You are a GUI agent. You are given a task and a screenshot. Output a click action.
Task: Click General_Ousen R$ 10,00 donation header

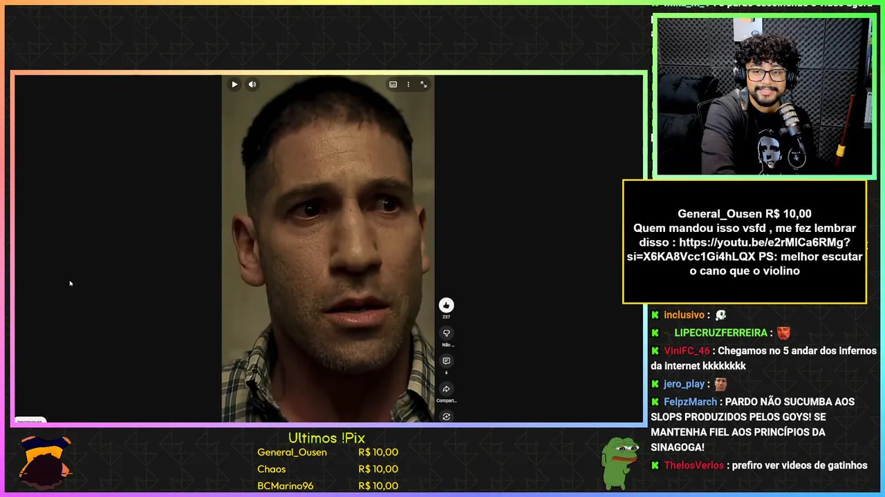point(745,214)
